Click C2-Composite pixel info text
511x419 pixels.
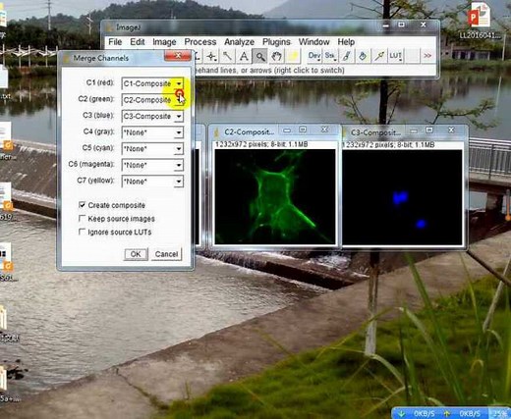pos(261,144)
